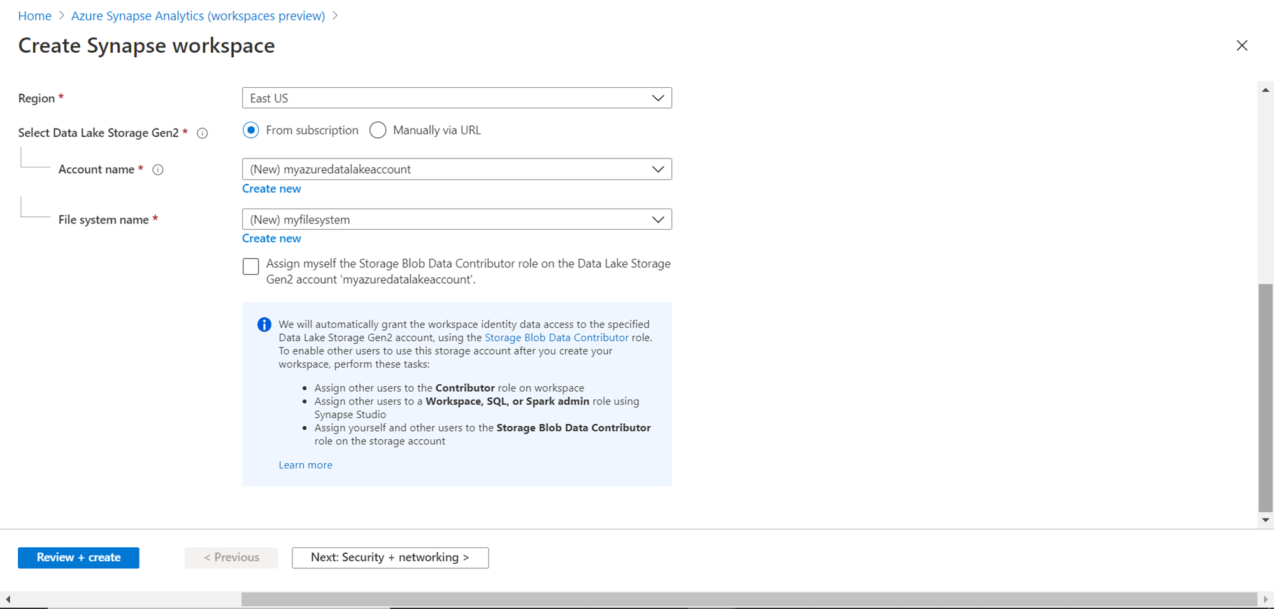Click the Create Synapse workspace heading
The image size is (1274, 609).
tap(147, 46)
